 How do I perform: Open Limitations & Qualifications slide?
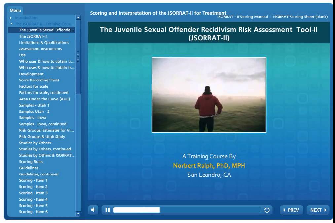click(44, 43)
